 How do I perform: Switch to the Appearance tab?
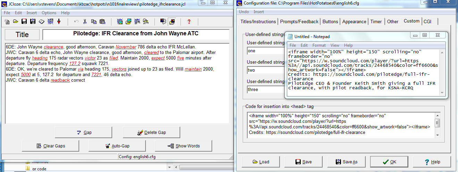click(x=354, y=21)
